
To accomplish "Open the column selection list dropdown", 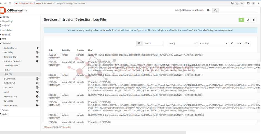I will click(247, 43).
